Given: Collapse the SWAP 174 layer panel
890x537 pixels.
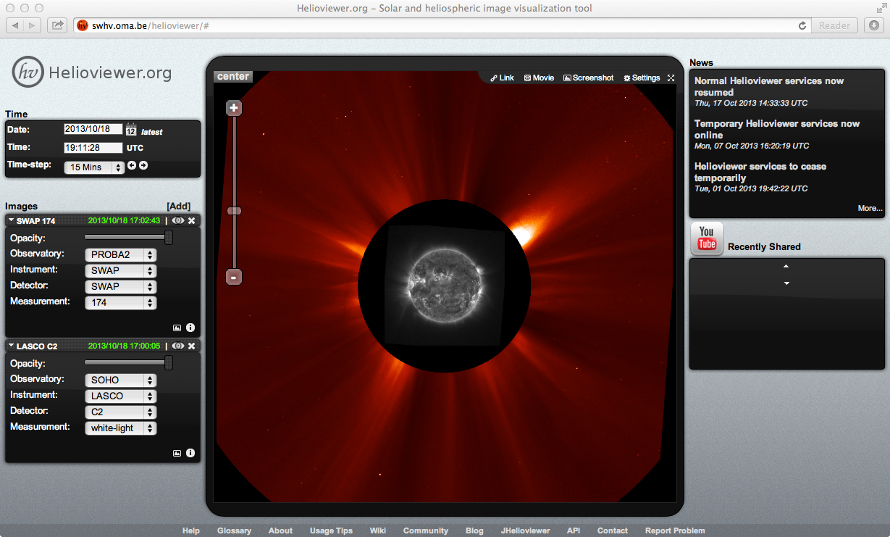Looking at the screenshot, I should coord(12,221).
